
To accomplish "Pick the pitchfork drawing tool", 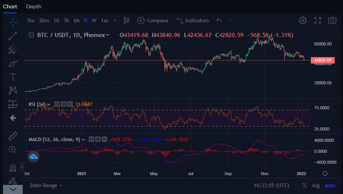I will (13, 50).
